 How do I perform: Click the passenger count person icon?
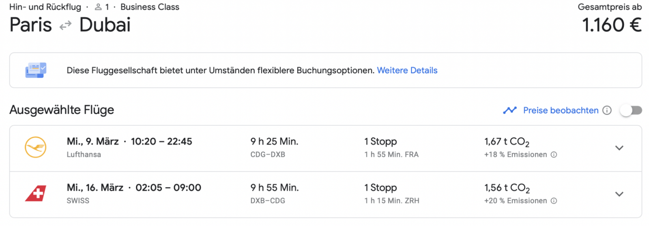click(x=98, y=7)
